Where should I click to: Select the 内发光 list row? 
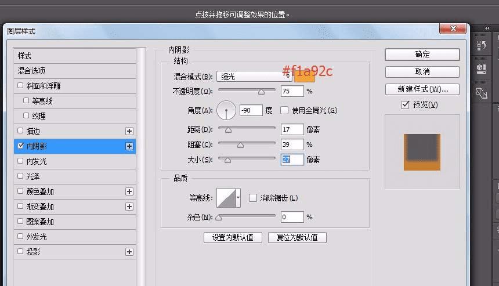click(x=75, y=161)
